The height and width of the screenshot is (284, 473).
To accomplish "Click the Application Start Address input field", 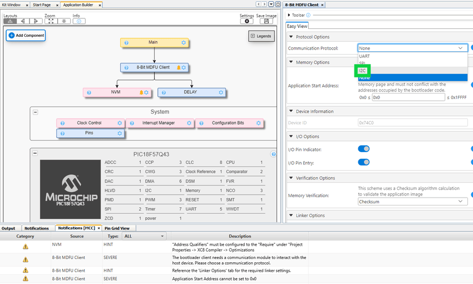I will coord(407,97).
